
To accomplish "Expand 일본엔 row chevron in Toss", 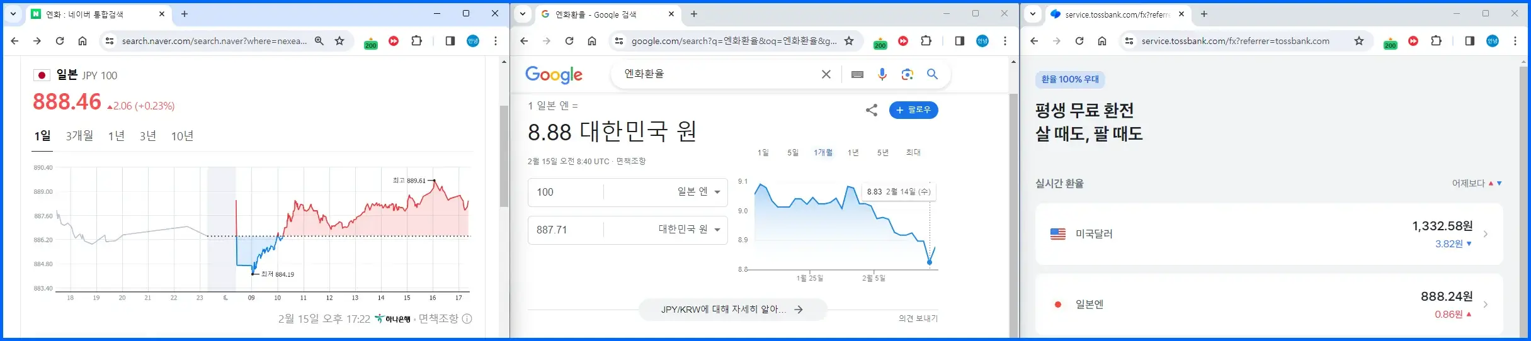I will click(1486, 305).
